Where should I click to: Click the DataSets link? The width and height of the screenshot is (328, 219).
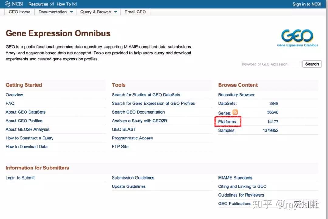(x=227, y=103)
